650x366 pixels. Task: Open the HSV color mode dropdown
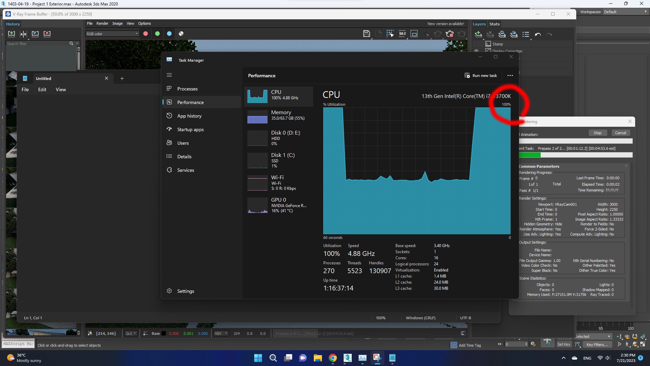[221, 333]
